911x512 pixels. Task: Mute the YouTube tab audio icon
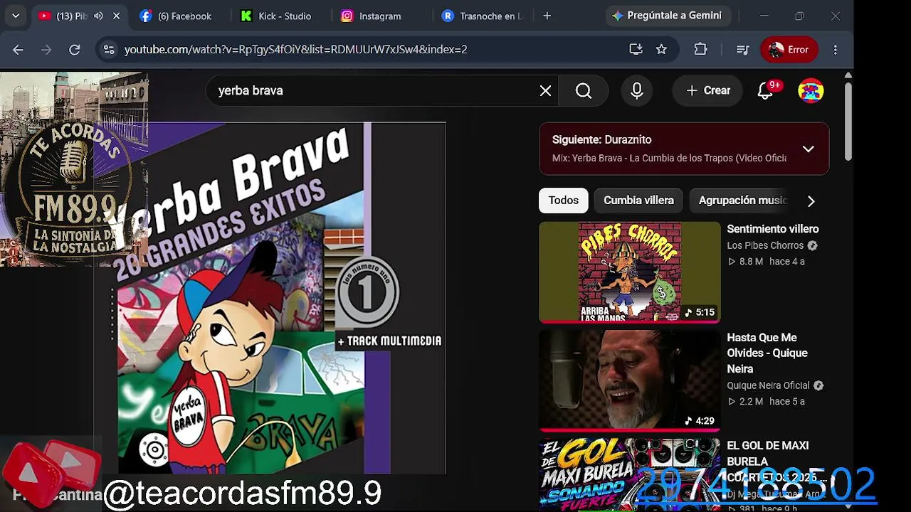[98, 16]
